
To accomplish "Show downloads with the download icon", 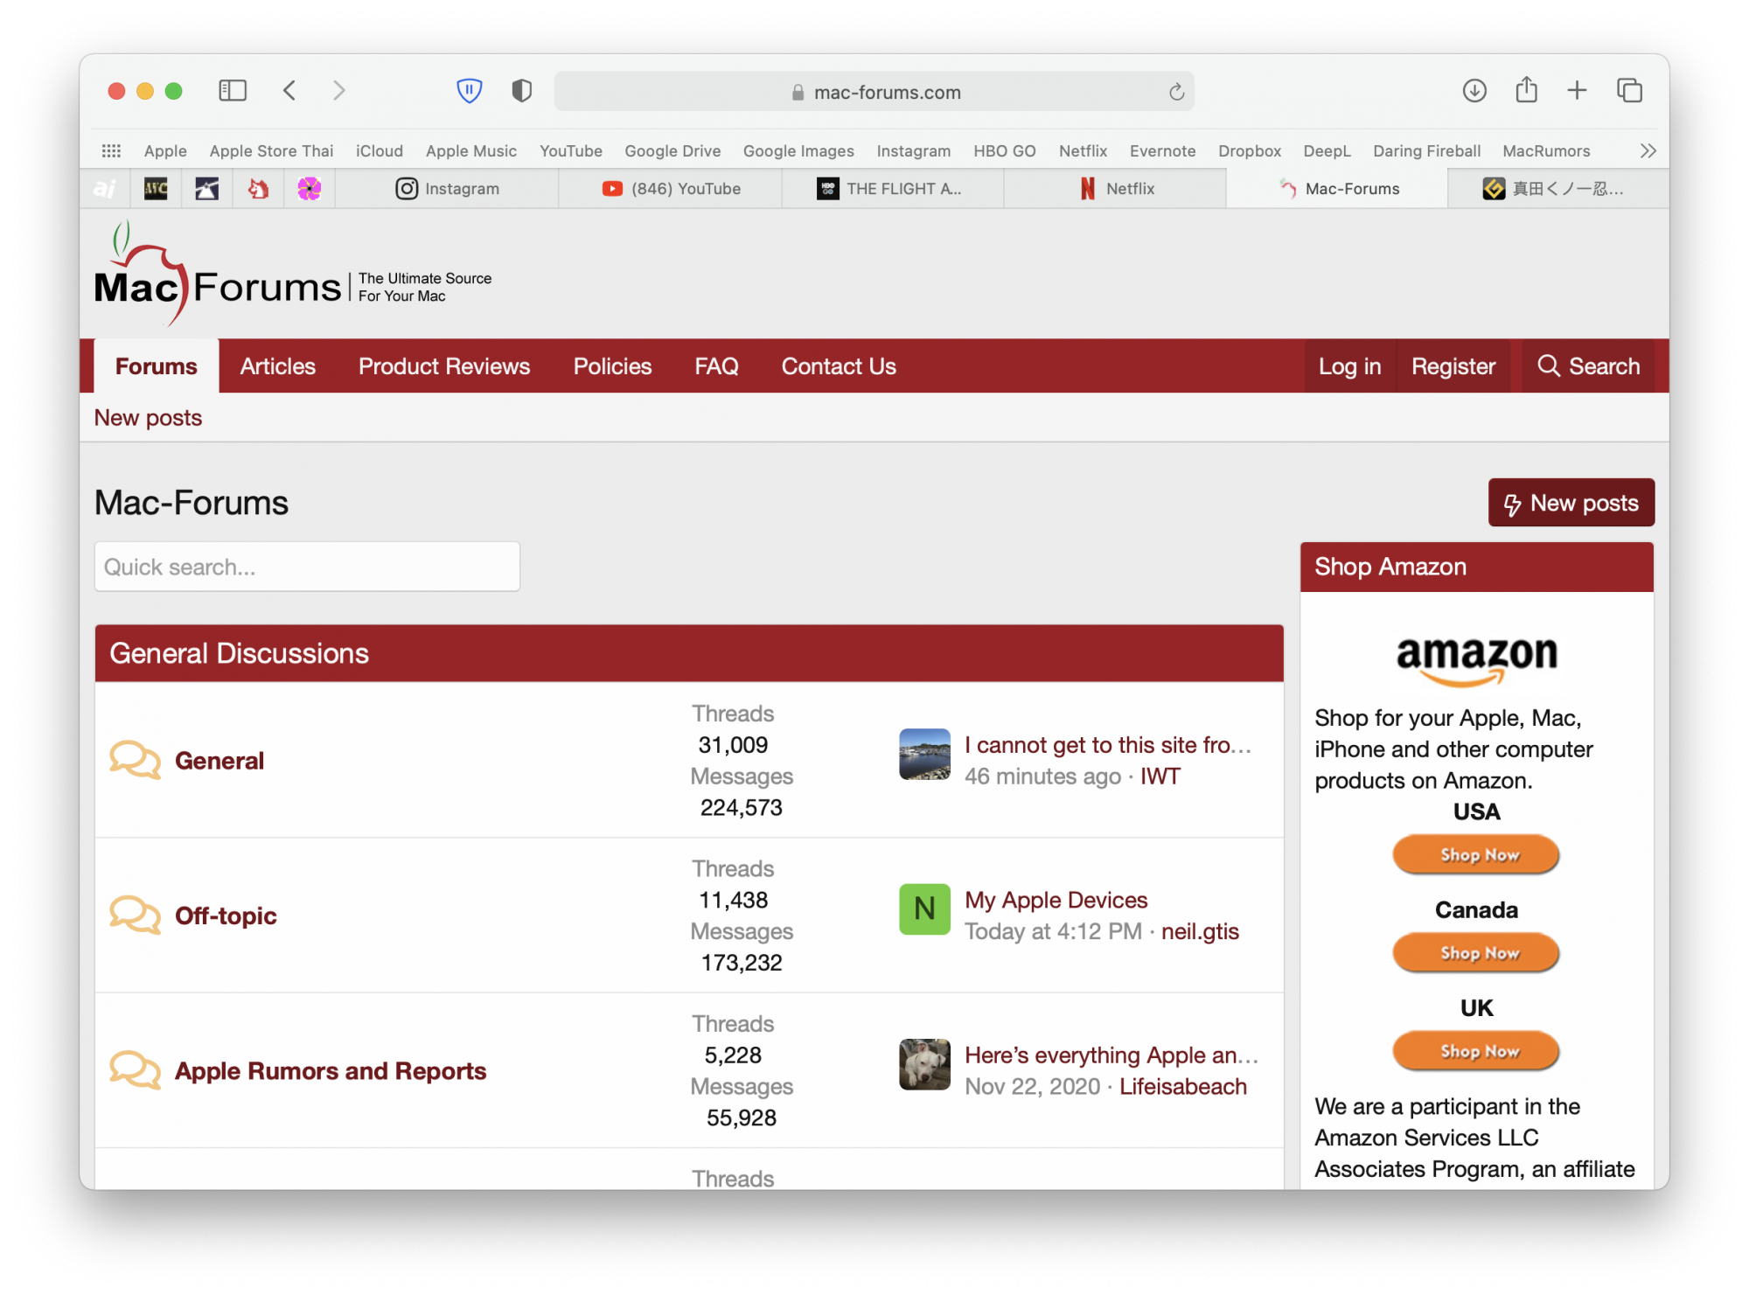I will pos(1474,91).
